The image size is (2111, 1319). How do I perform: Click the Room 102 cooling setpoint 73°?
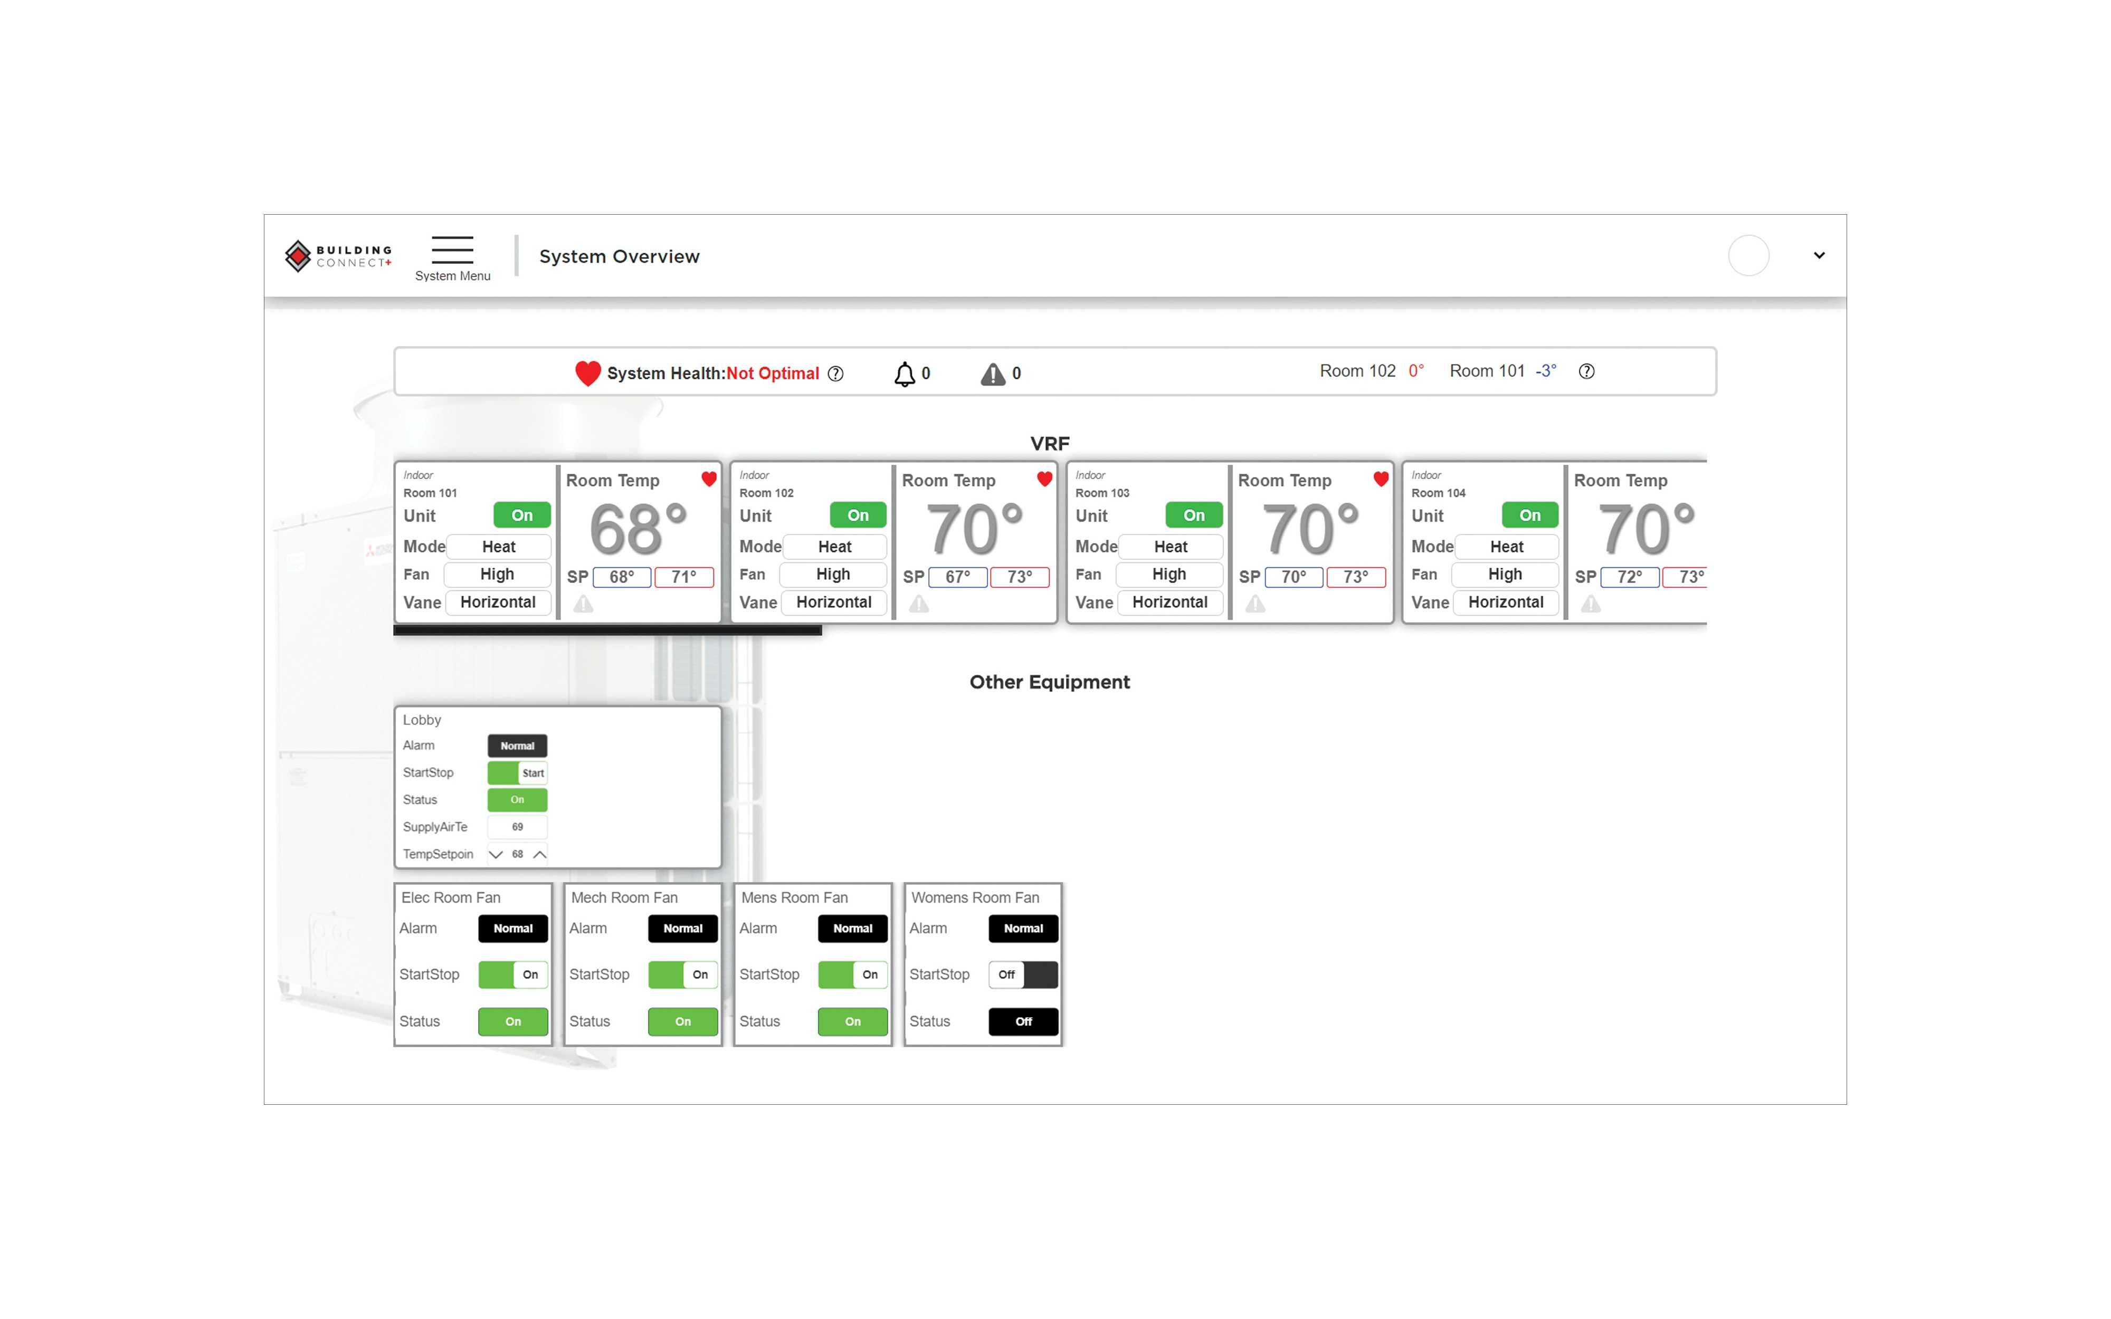(x=1019, y=577)
